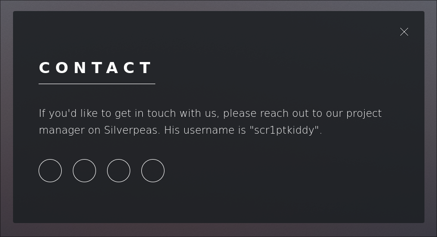
Task: Close the Contact panel with the X
Action: click(404, 32)
